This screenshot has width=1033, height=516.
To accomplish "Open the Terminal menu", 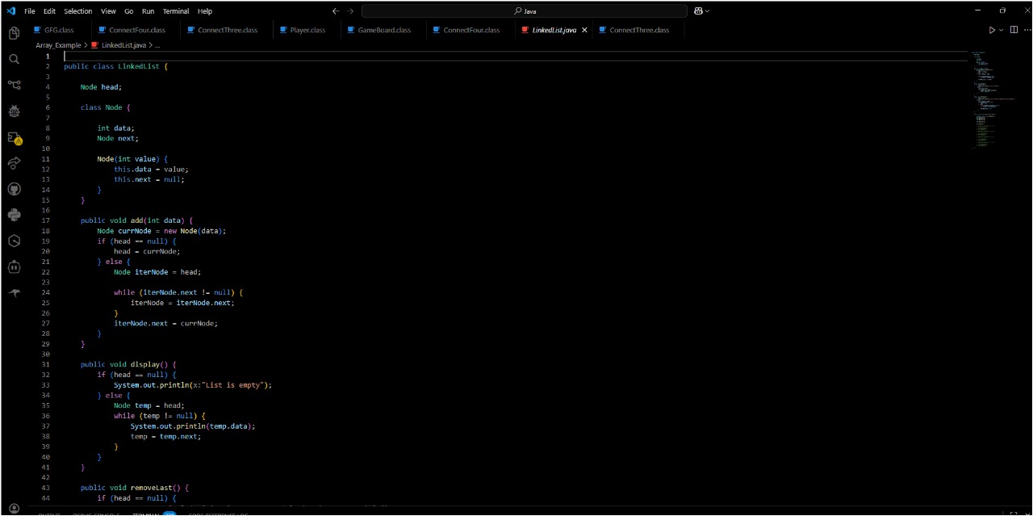I will pos(176,11).
